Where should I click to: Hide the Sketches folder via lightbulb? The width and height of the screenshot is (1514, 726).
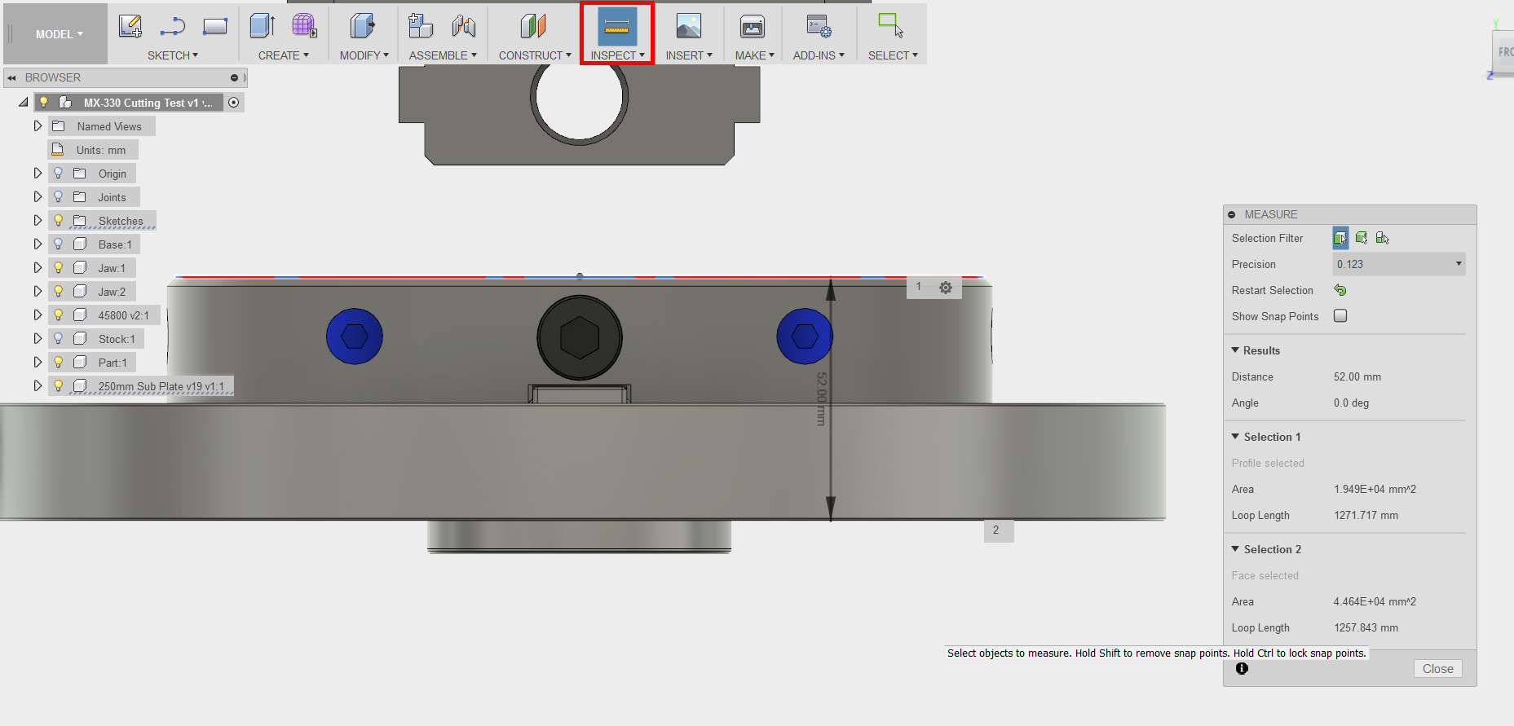tap(58, 221)
